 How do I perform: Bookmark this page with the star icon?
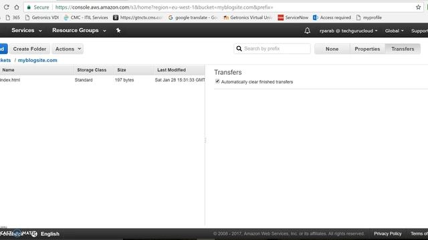[x=418, y=7]
